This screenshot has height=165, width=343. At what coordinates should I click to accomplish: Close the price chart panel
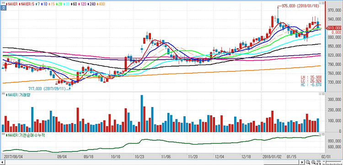[323, 3]
